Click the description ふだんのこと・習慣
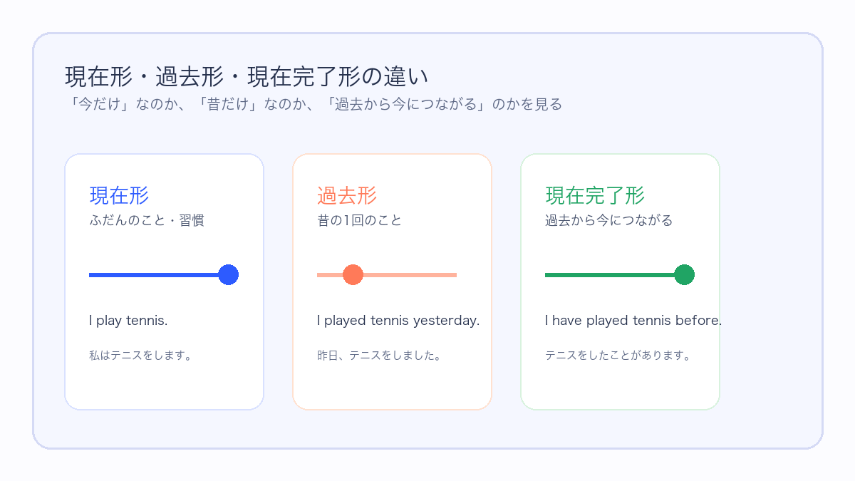The image size is (855, 481). 147,220
